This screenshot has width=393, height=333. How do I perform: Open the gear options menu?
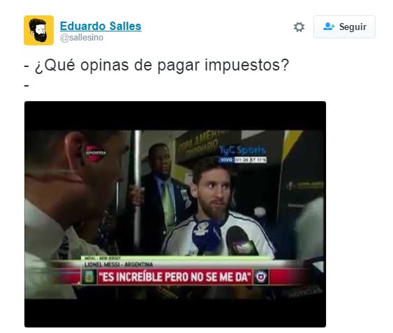[x=299, y=27]
